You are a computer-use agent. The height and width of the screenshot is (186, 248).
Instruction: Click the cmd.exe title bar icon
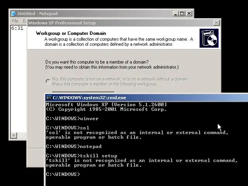pos(49,98)
